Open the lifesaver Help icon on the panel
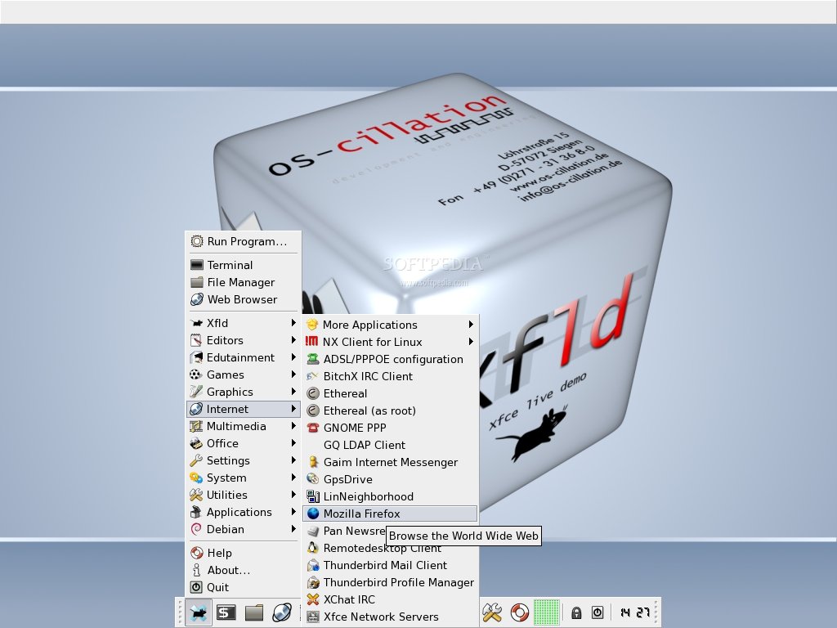837x628 pixels. (518, 611)
